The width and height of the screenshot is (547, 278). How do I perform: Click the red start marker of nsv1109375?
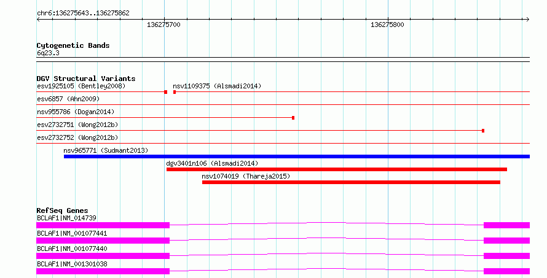[175, 92]
